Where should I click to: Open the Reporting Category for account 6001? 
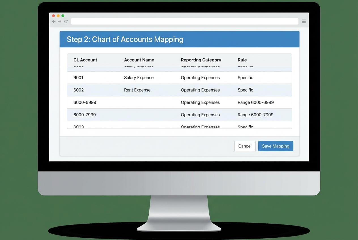pos(200,78)
